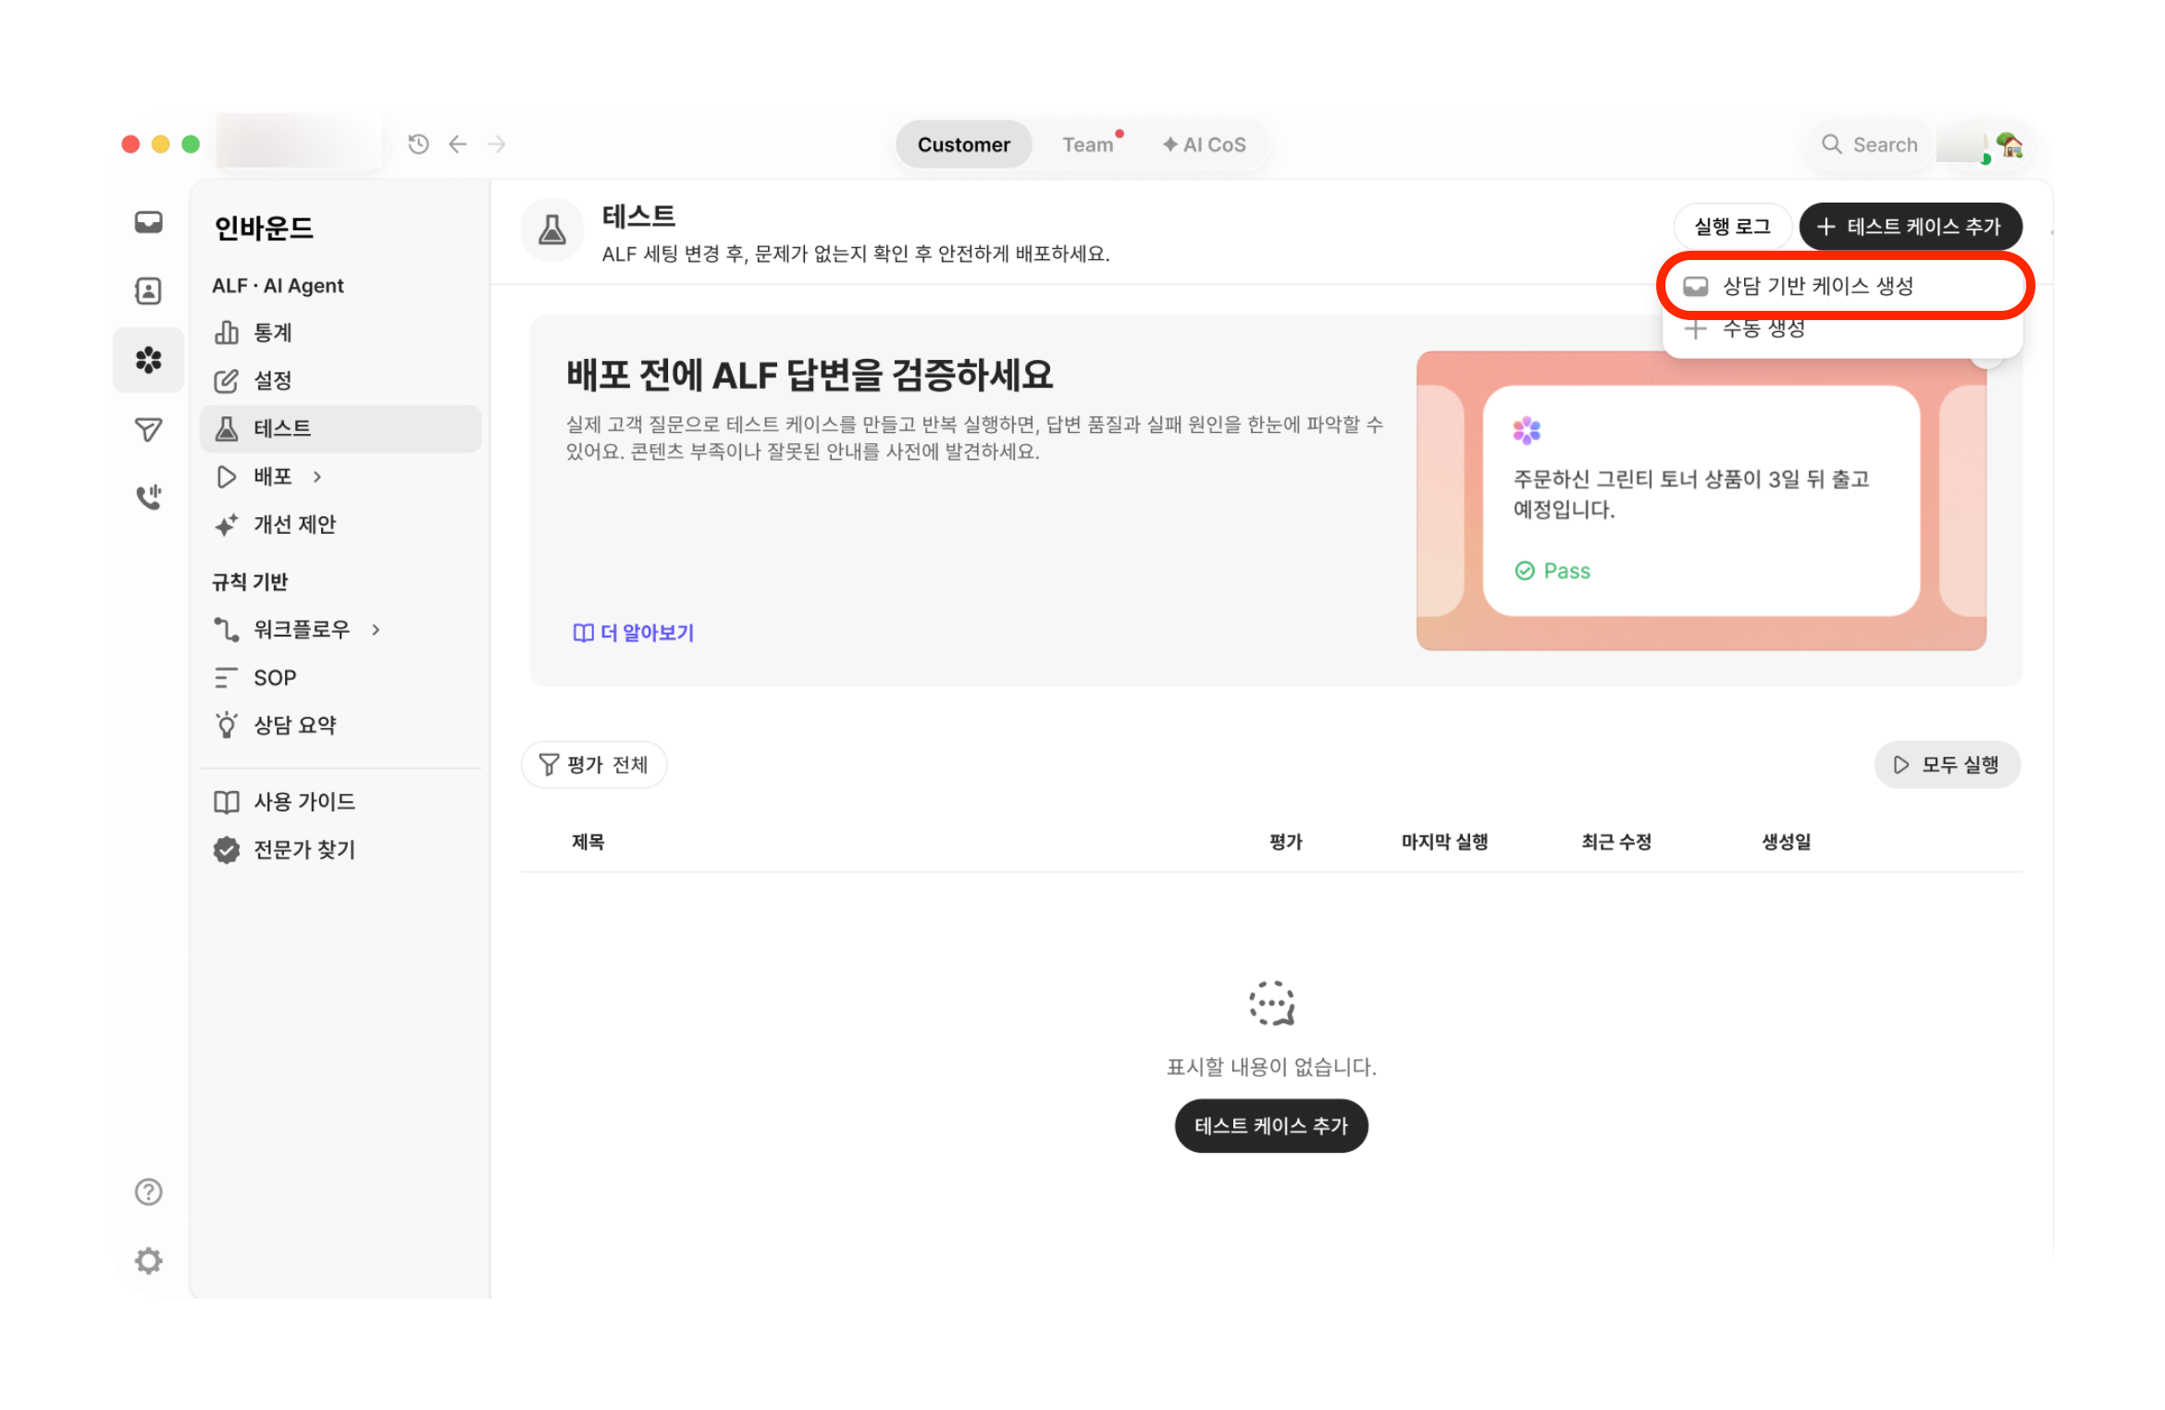2165x1410 pixels.
Task: Click the Pass sample card thumbnail
Action: [1701, 501]
